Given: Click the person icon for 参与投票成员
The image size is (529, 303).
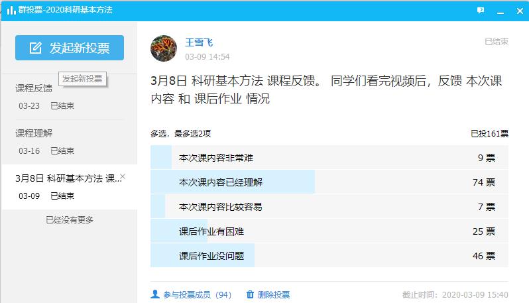Looking at the screenshot, I should click(x=155, y=294).
